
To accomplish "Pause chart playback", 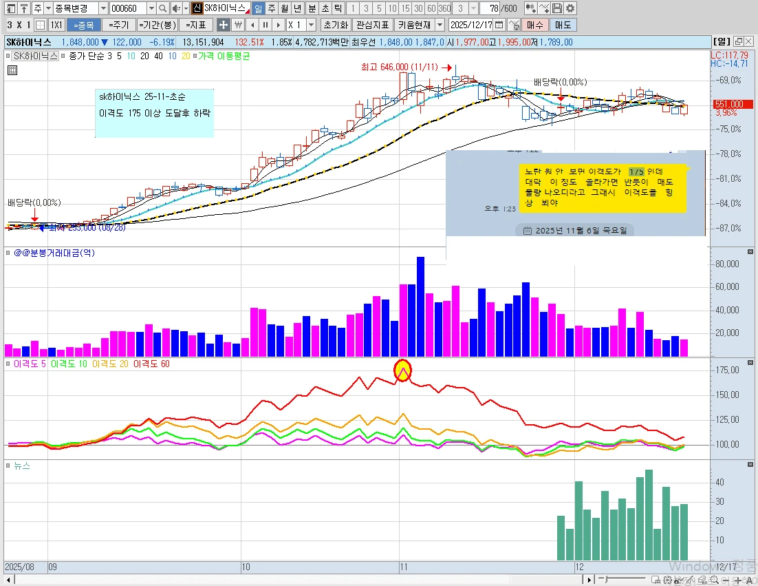I will click(266, 25).
